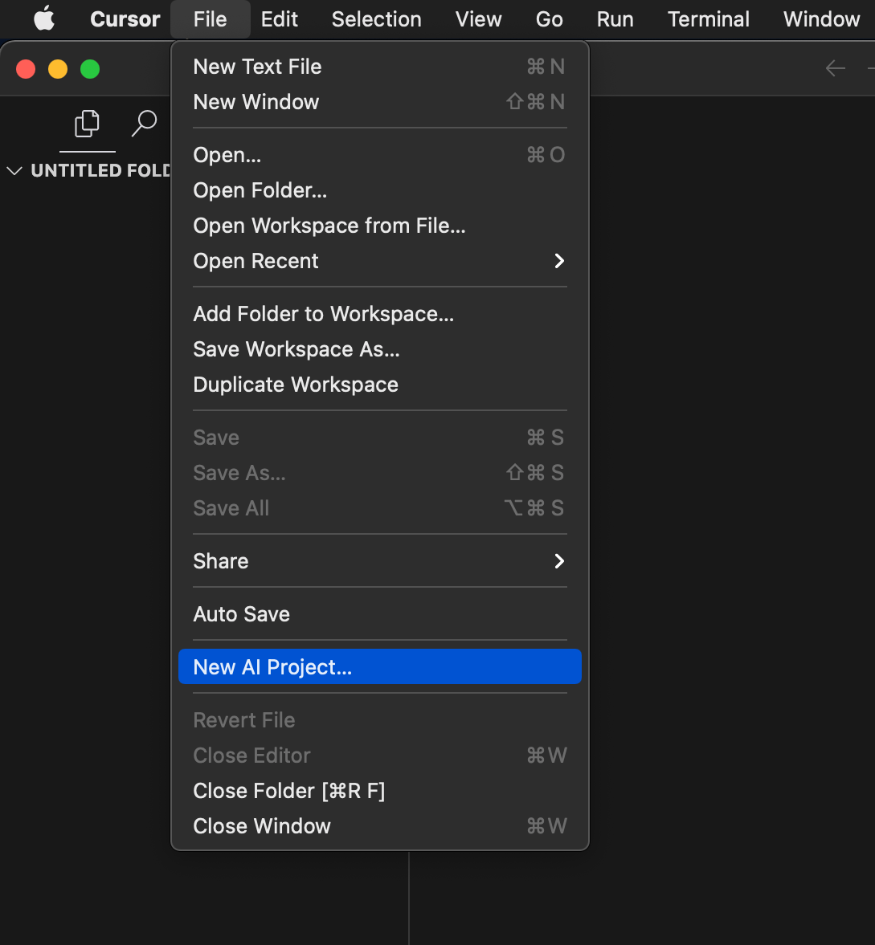Select the Open... menu item

pos(380,155)
